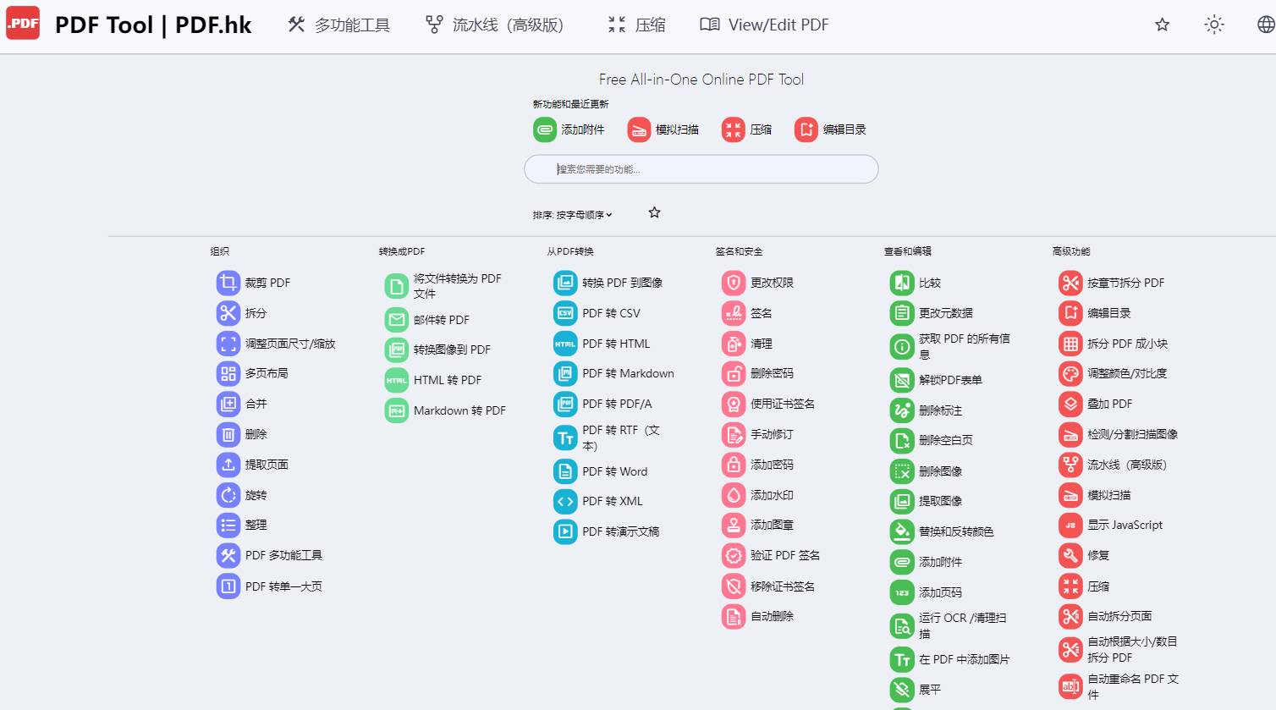Open the 添加水印 watermark icon
The height and width of the screenshot is (710, 1276).
pos(734,495)
